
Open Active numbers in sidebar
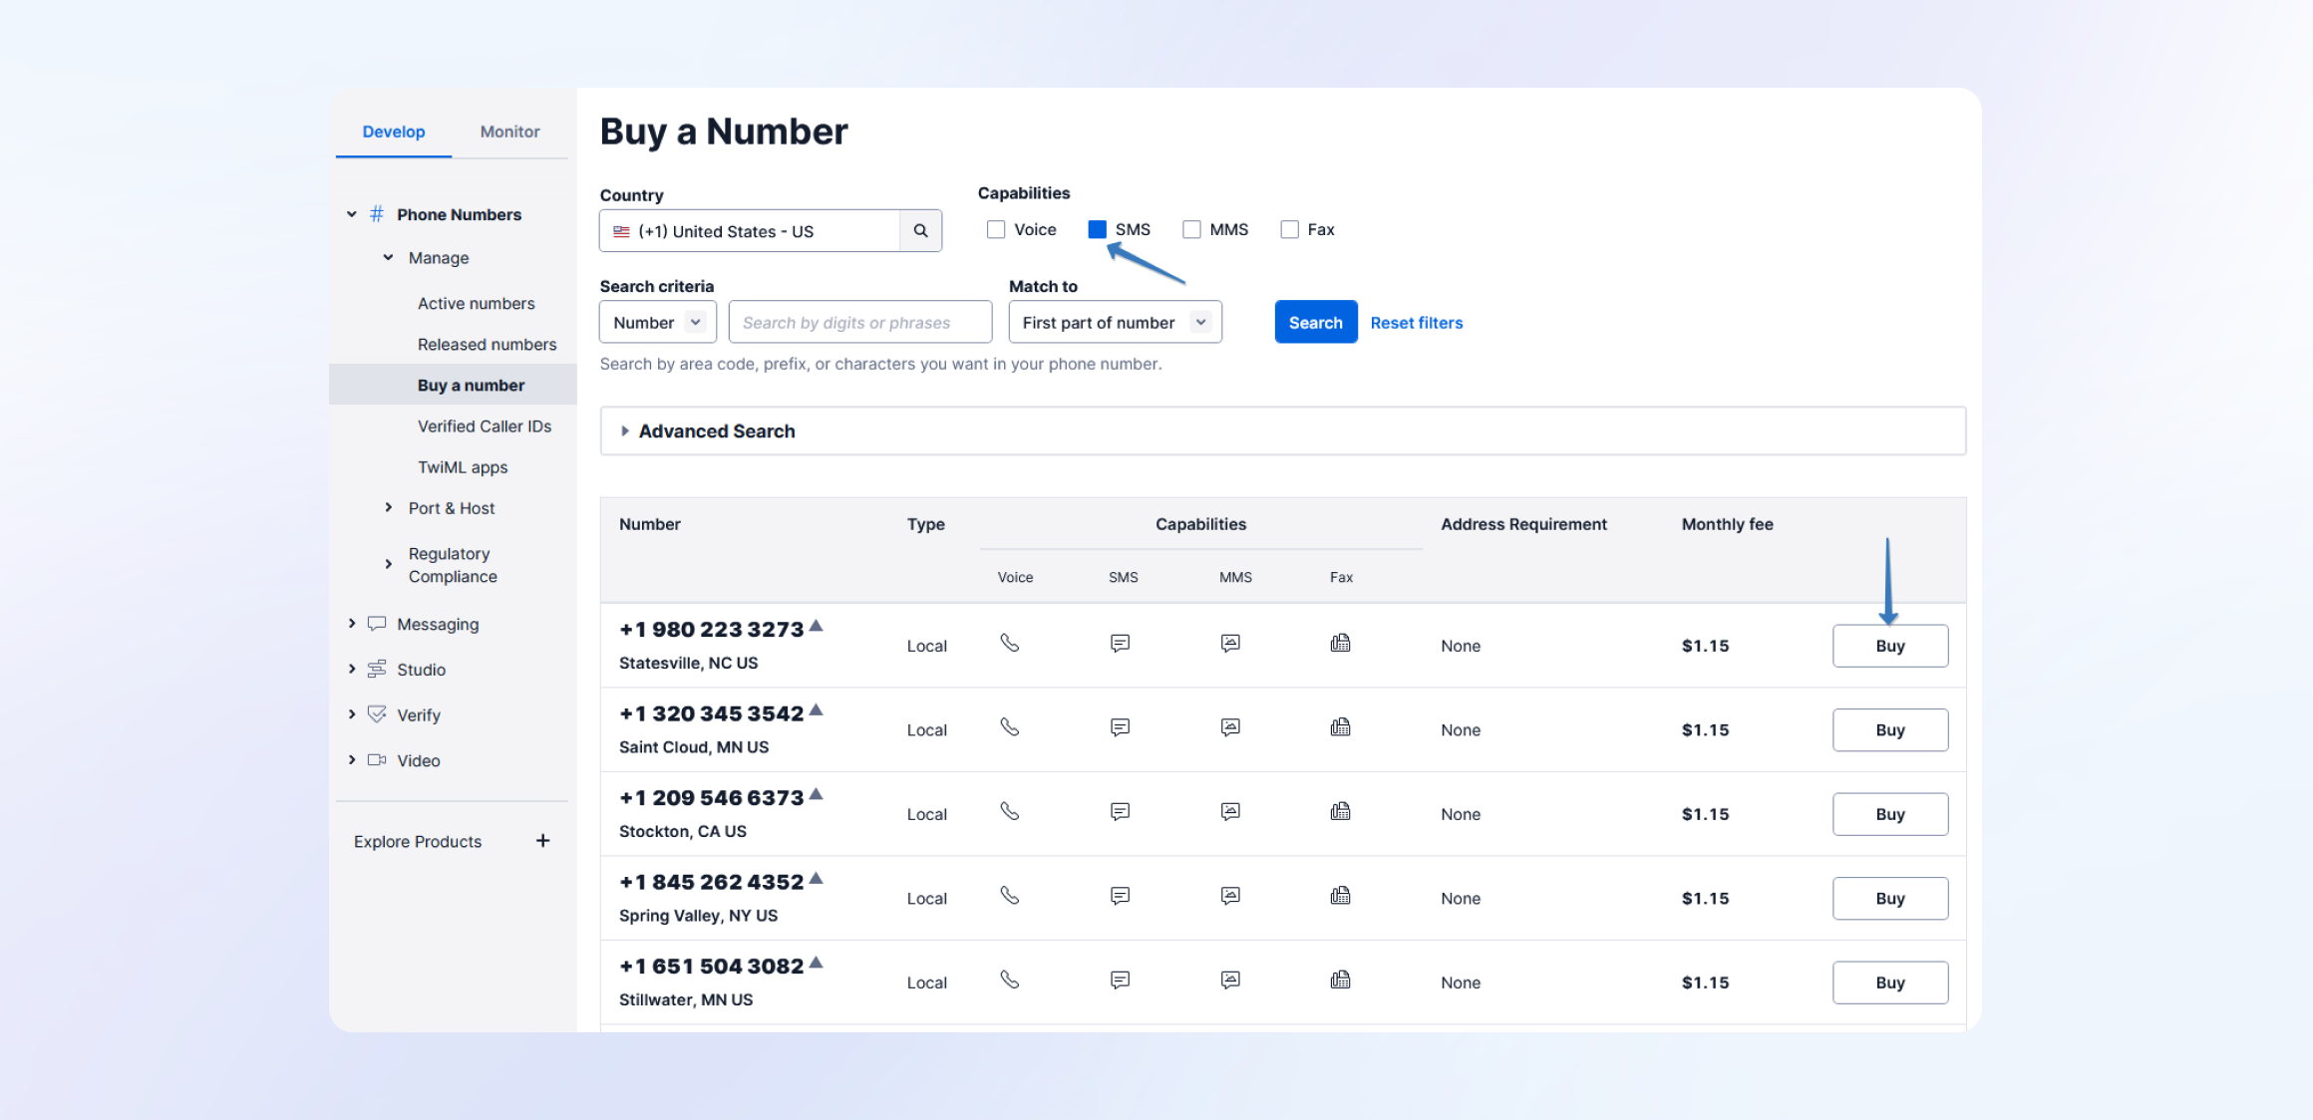[x=476, y=304]
